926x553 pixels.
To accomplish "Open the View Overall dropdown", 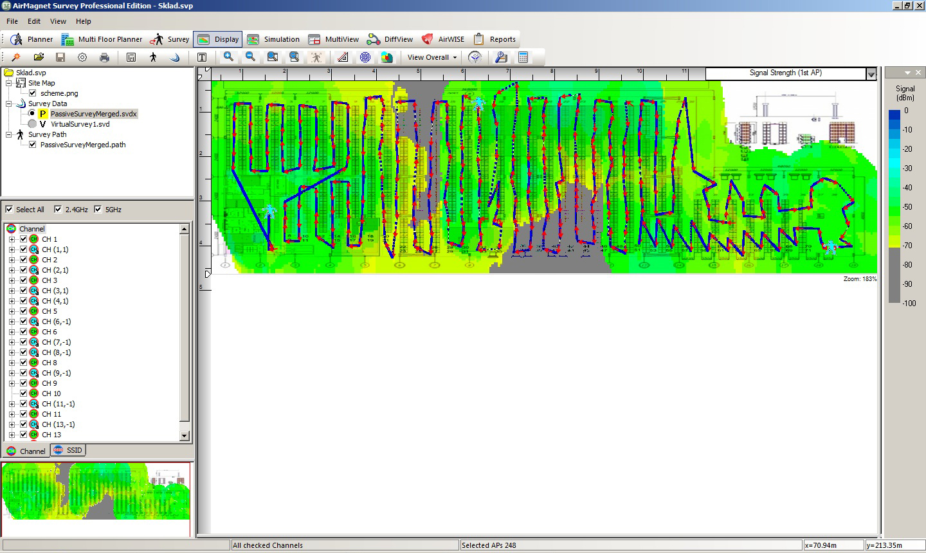I will coord(432,57).
